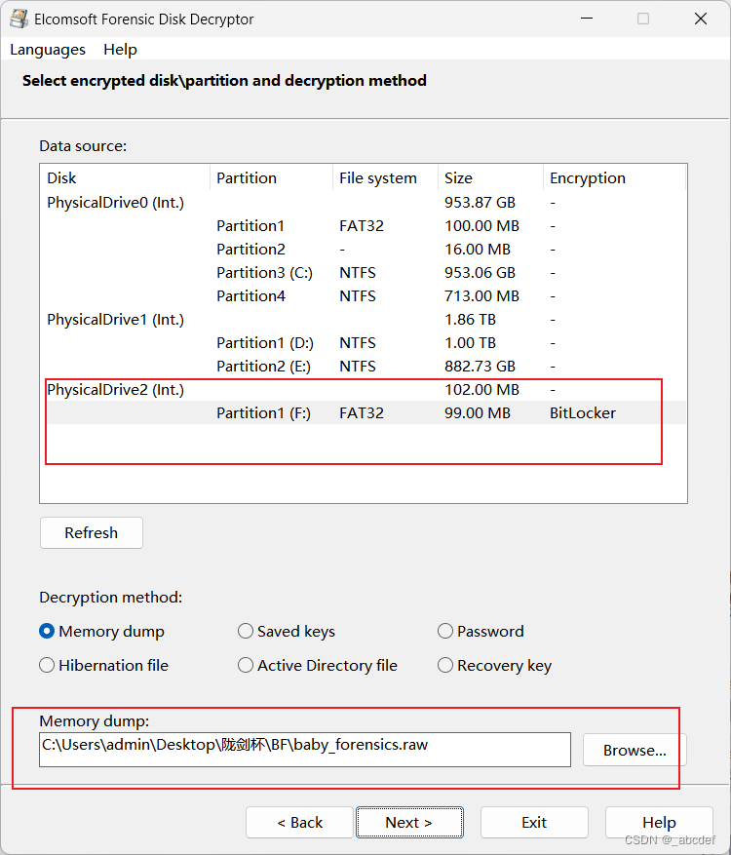
Task: Click the Refresh button
Action: (x=92, y=532)
